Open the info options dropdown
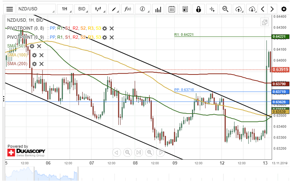Screen dimensions: 292x181 coord(143,9)
